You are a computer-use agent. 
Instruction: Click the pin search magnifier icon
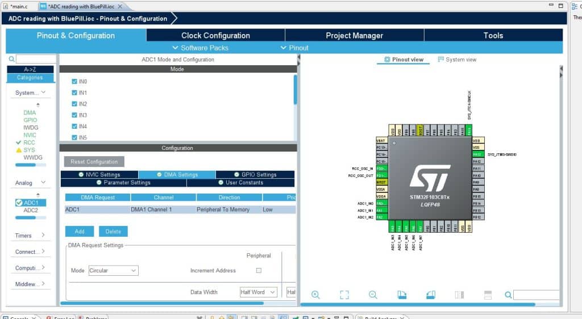[508, 295]
